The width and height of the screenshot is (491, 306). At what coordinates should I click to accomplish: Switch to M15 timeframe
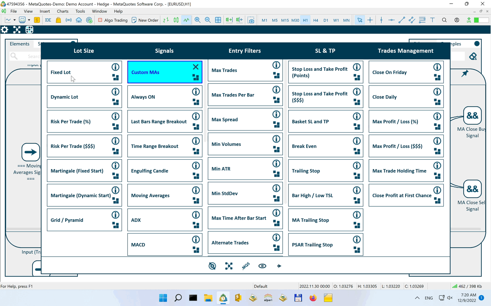[285, 20]
